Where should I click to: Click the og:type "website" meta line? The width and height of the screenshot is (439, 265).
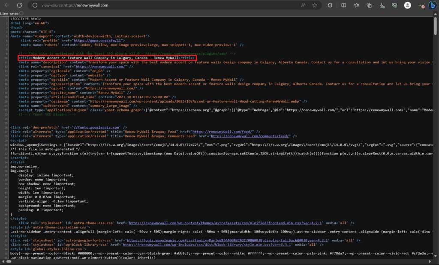click(64, 75)
